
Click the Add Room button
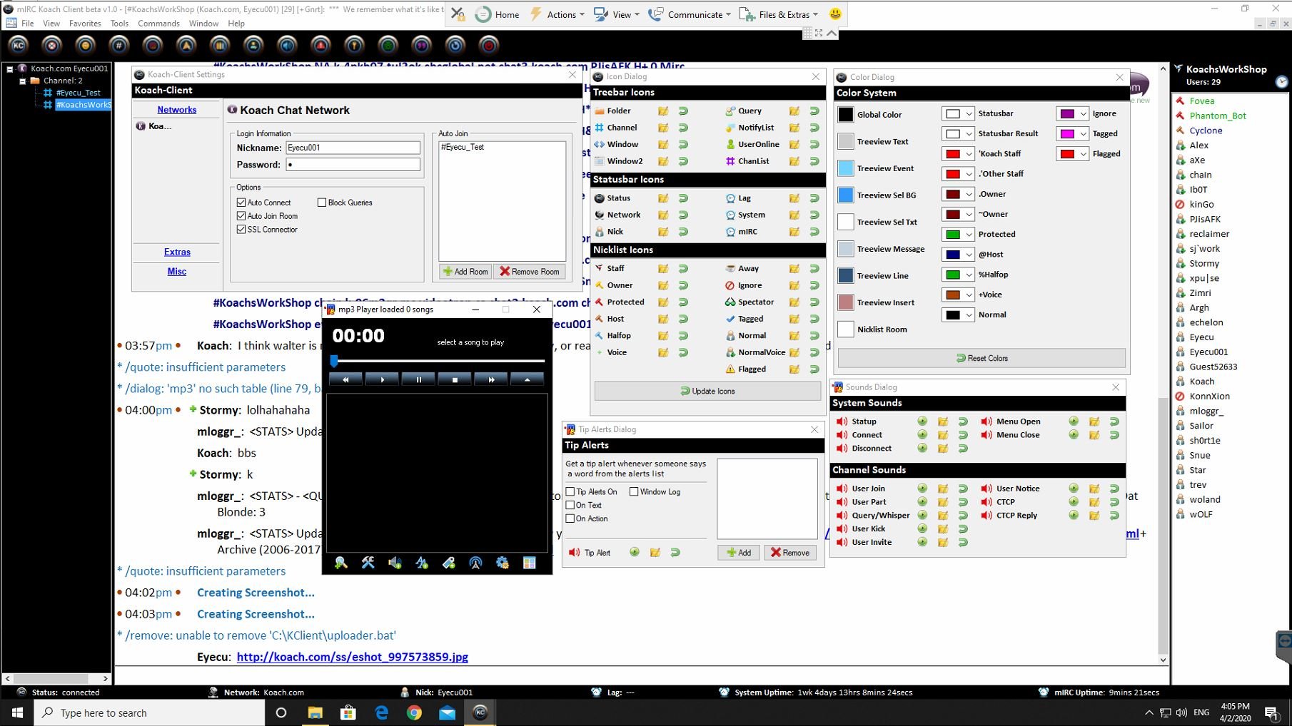coord(465,271)
